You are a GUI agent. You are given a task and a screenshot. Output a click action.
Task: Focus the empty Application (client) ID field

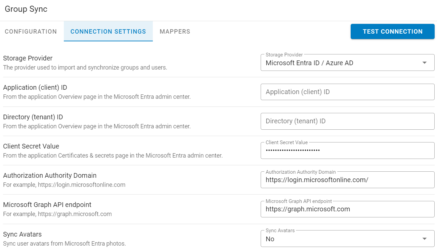(347, 92)
